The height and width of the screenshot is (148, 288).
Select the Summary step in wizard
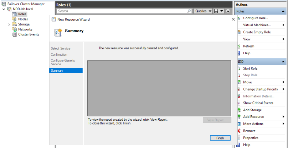66,70
